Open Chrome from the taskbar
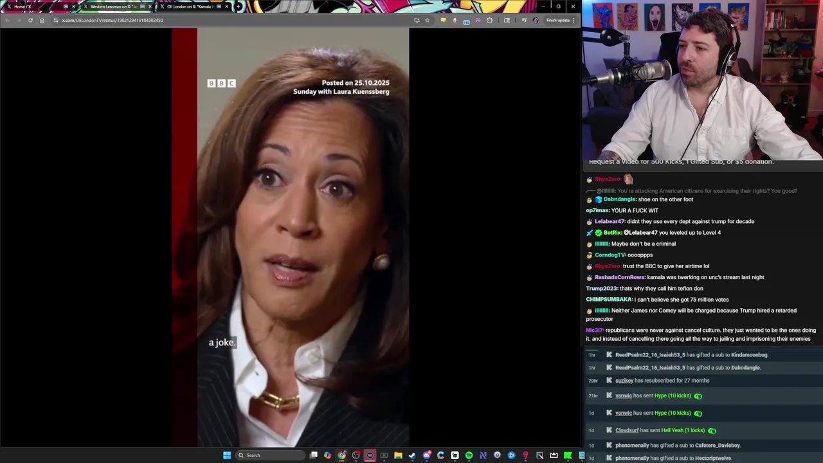Screen dimensions: 823x463 (x=341, y=455)
